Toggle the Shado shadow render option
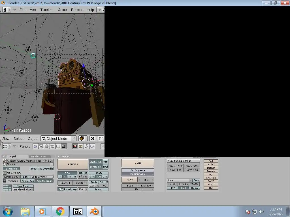The image size is (290, 217). coord(93,162)
